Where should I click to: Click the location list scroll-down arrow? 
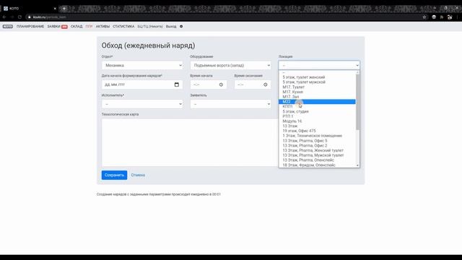357,165
